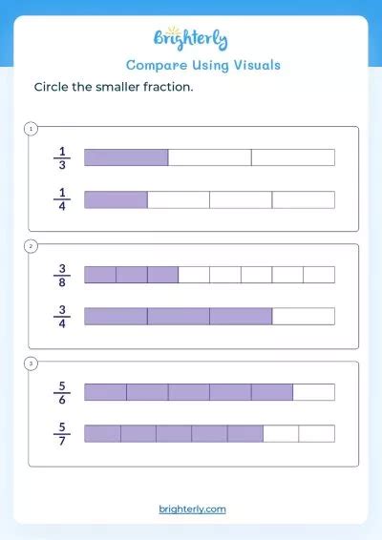Screen dimensions: 382x540
Task: Select the fraction 1/4 label
Action: click(62, 199)
